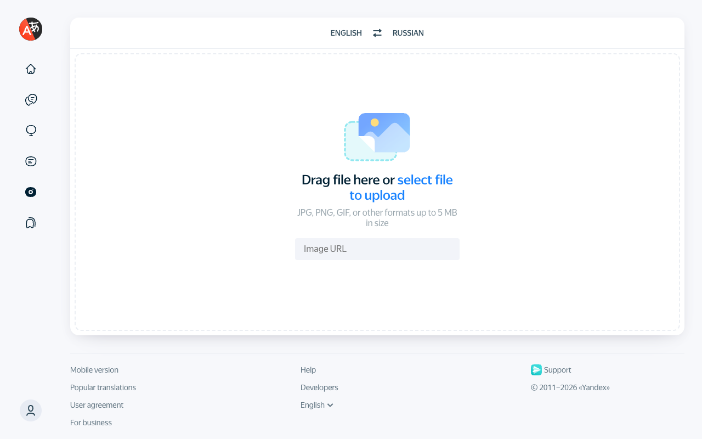Image resolution: width=702 pixels, height=439 pixels.
Task: Select the Home translation icon in sidebar
Action: pos(30,69)
